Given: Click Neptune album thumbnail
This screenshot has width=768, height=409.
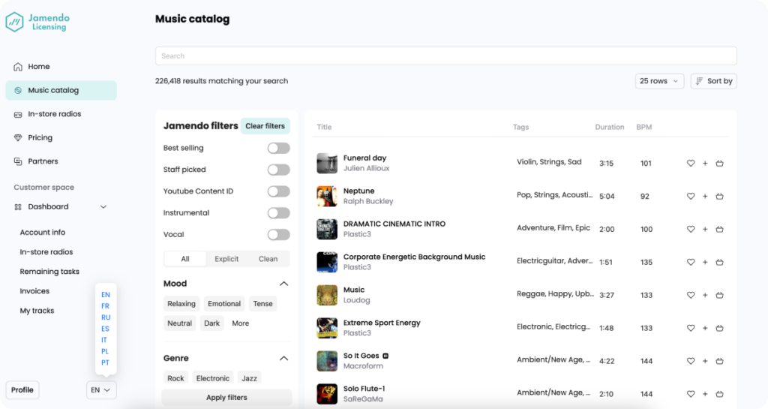Looking at the screenshot, I should click(327, 196).
